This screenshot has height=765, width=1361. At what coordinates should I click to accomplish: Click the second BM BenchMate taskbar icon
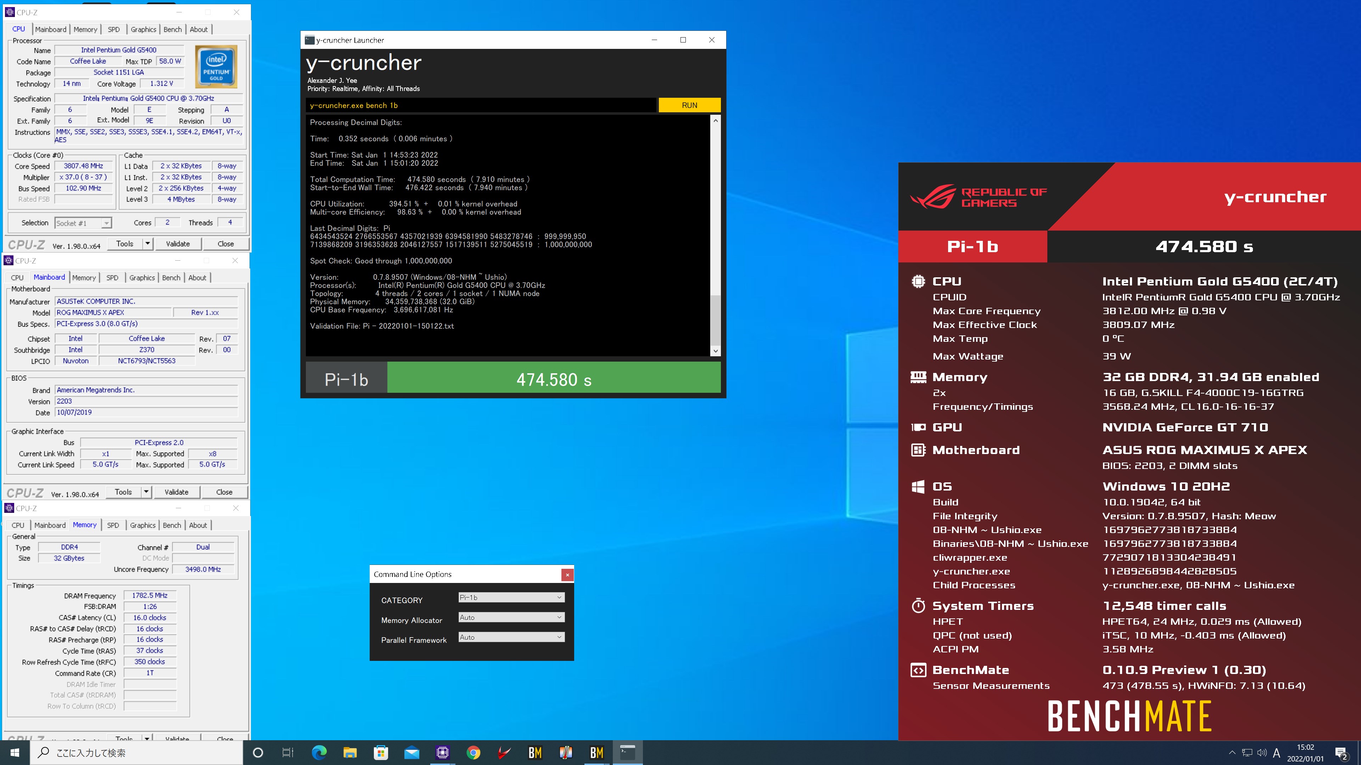(x=597, y=752)
